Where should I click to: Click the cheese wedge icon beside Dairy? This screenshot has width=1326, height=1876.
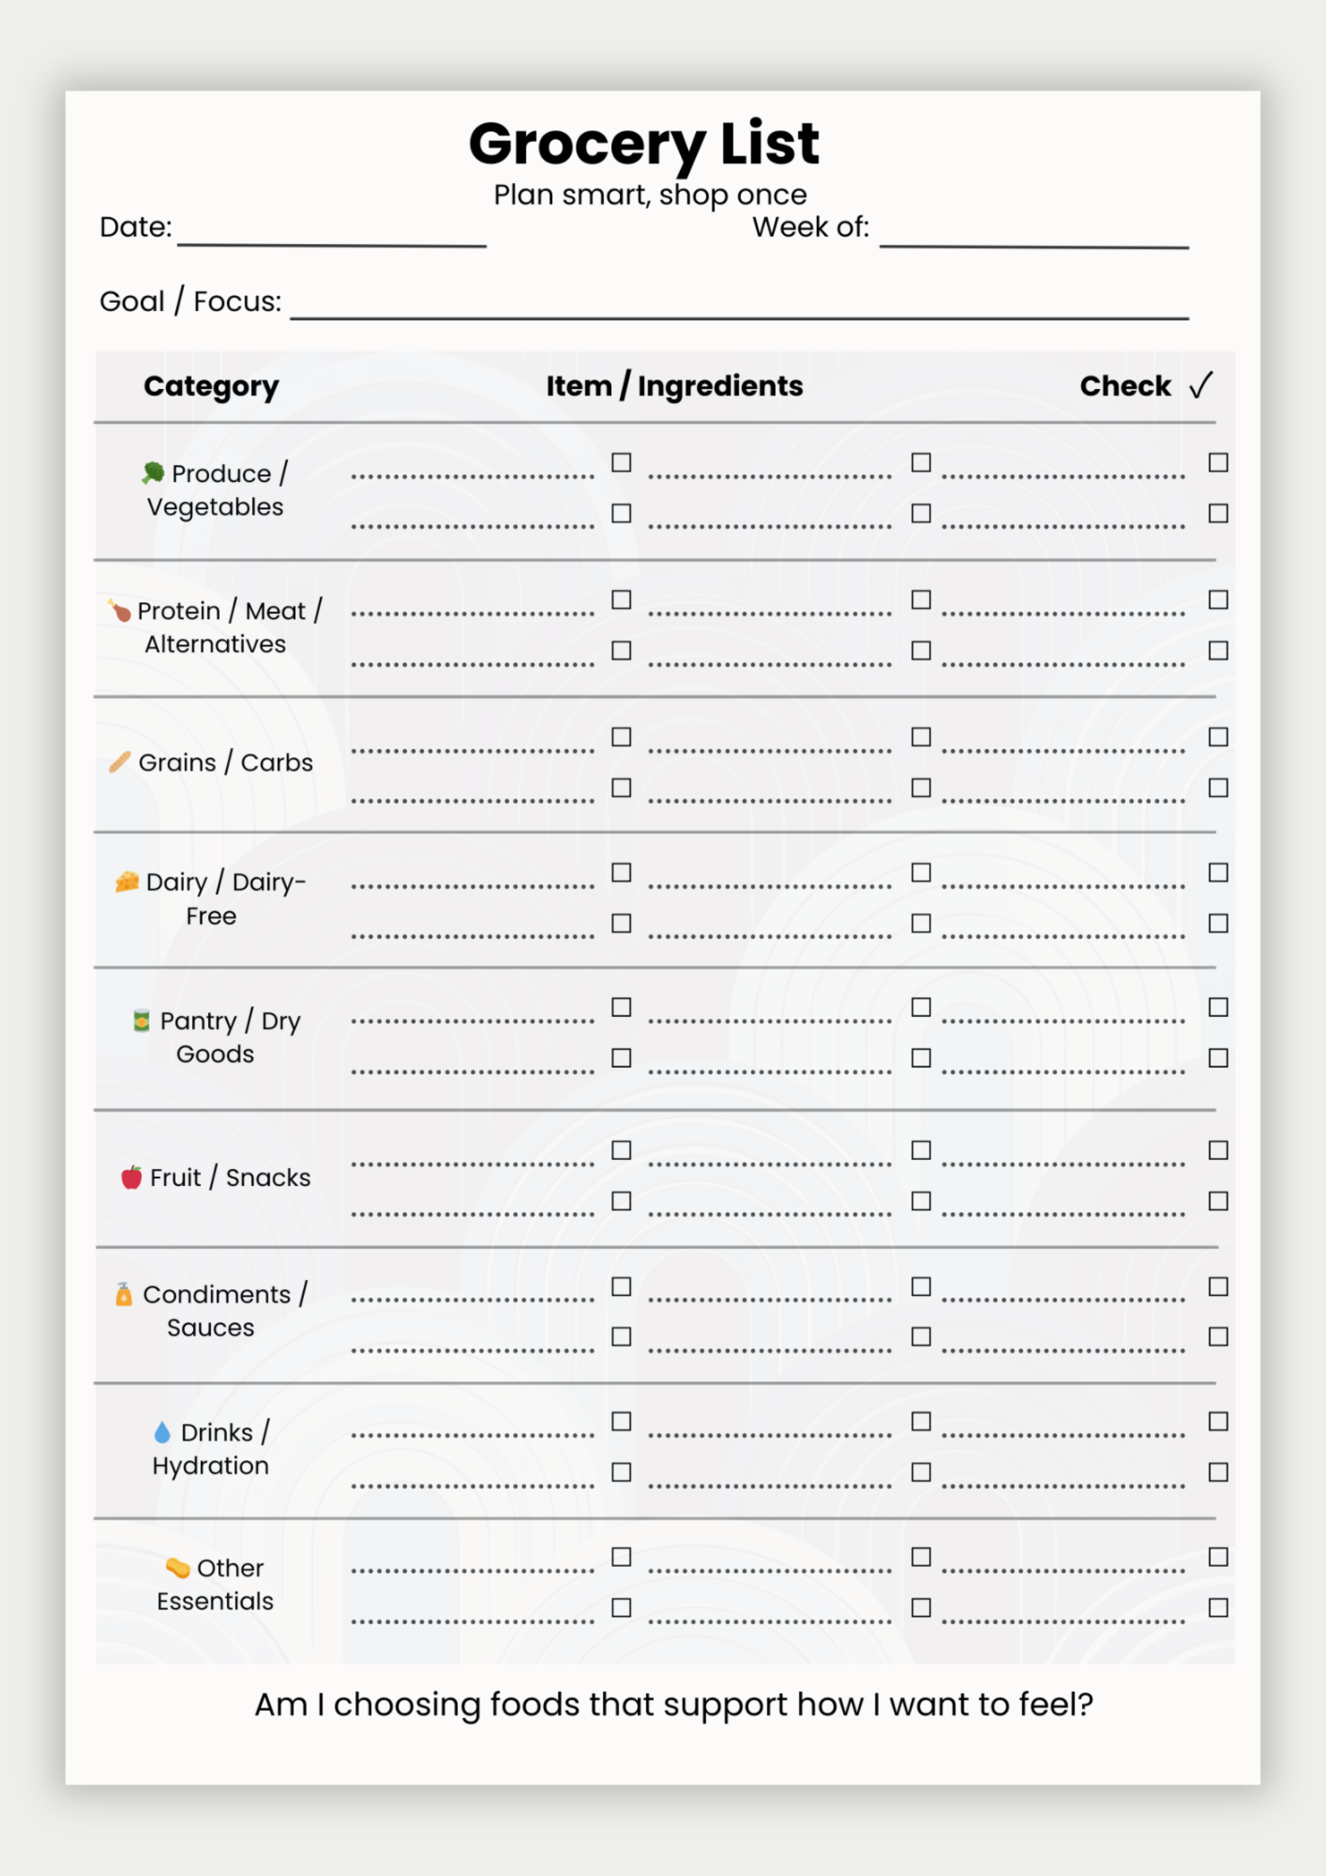coord(127,882)
